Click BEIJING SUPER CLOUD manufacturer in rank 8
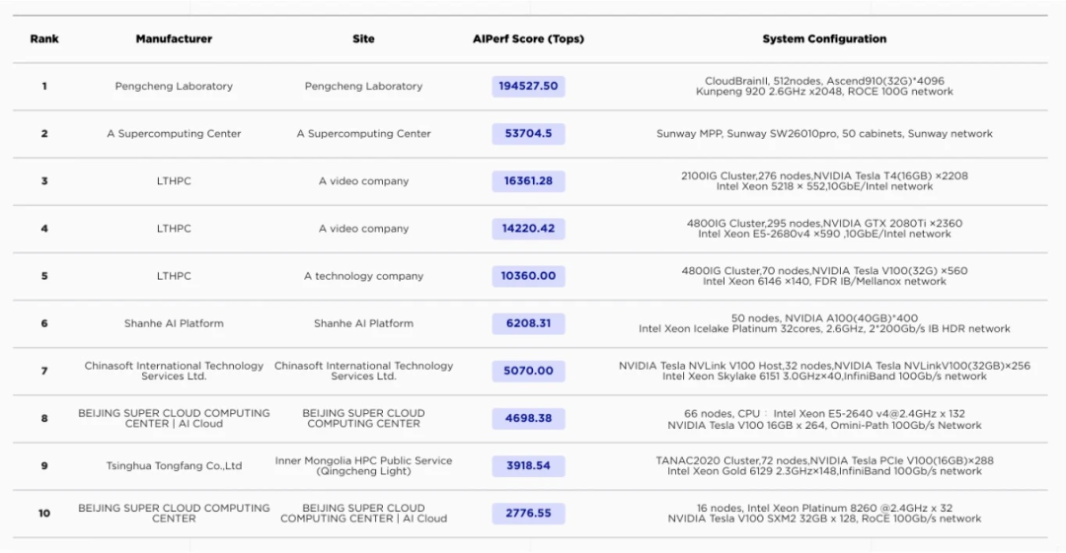This screenshot has height=553, width=1066. 174,419
